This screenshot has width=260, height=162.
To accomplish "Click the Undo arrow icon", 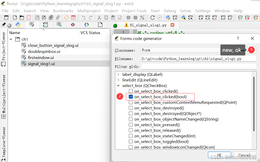I will [84, 18].
